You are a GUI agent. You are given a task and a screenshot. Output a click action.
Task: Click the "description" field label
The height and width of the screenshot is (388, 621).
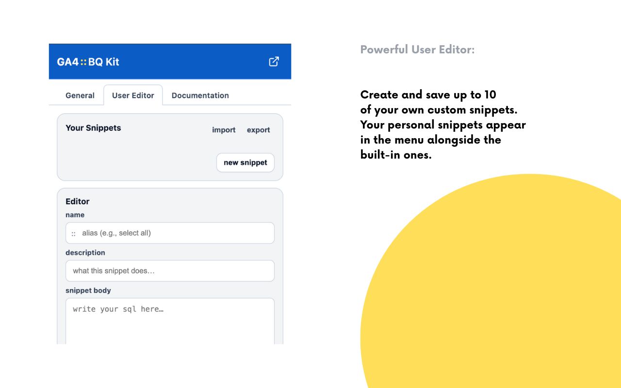tap(85, 253)
